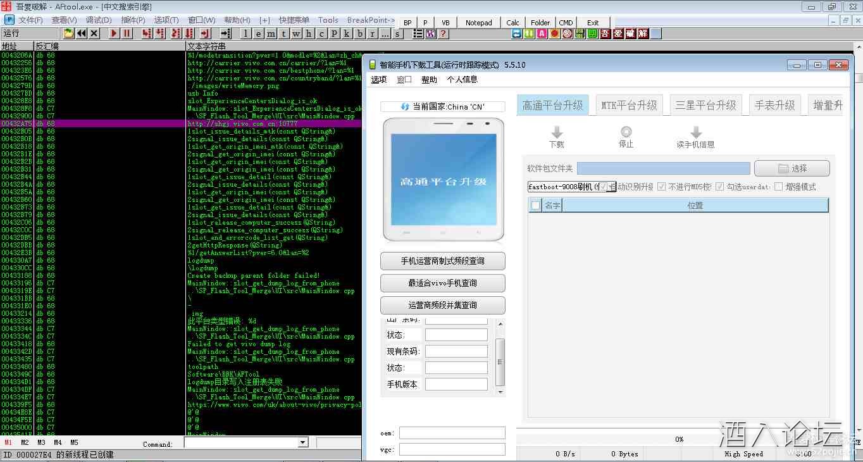The width and height of the screenshot is (863, 462).
Task: Switch to the MTK平台升级 tab
Action: point(629,106)
